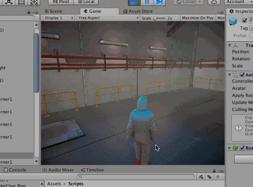Open the Favorites star icon in Project panel
Screen dimensions: 253x187
tap(218, 177)
